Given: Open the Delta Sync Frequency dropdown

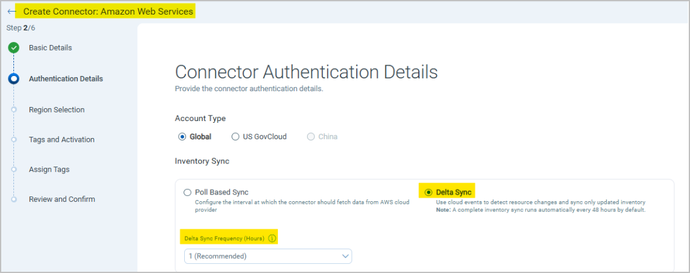Looking at the screenshot, I should [268, 256].
